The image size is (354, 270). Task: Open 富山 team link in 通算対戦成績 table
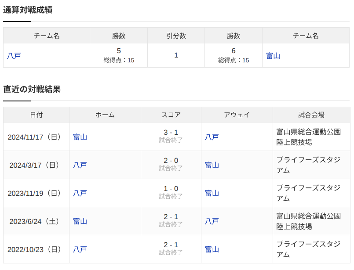pyautogui.click(x=273, y=56)
